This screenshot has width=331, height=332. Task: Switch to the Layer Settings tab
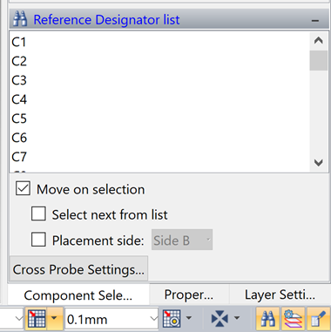pos(280,295)
